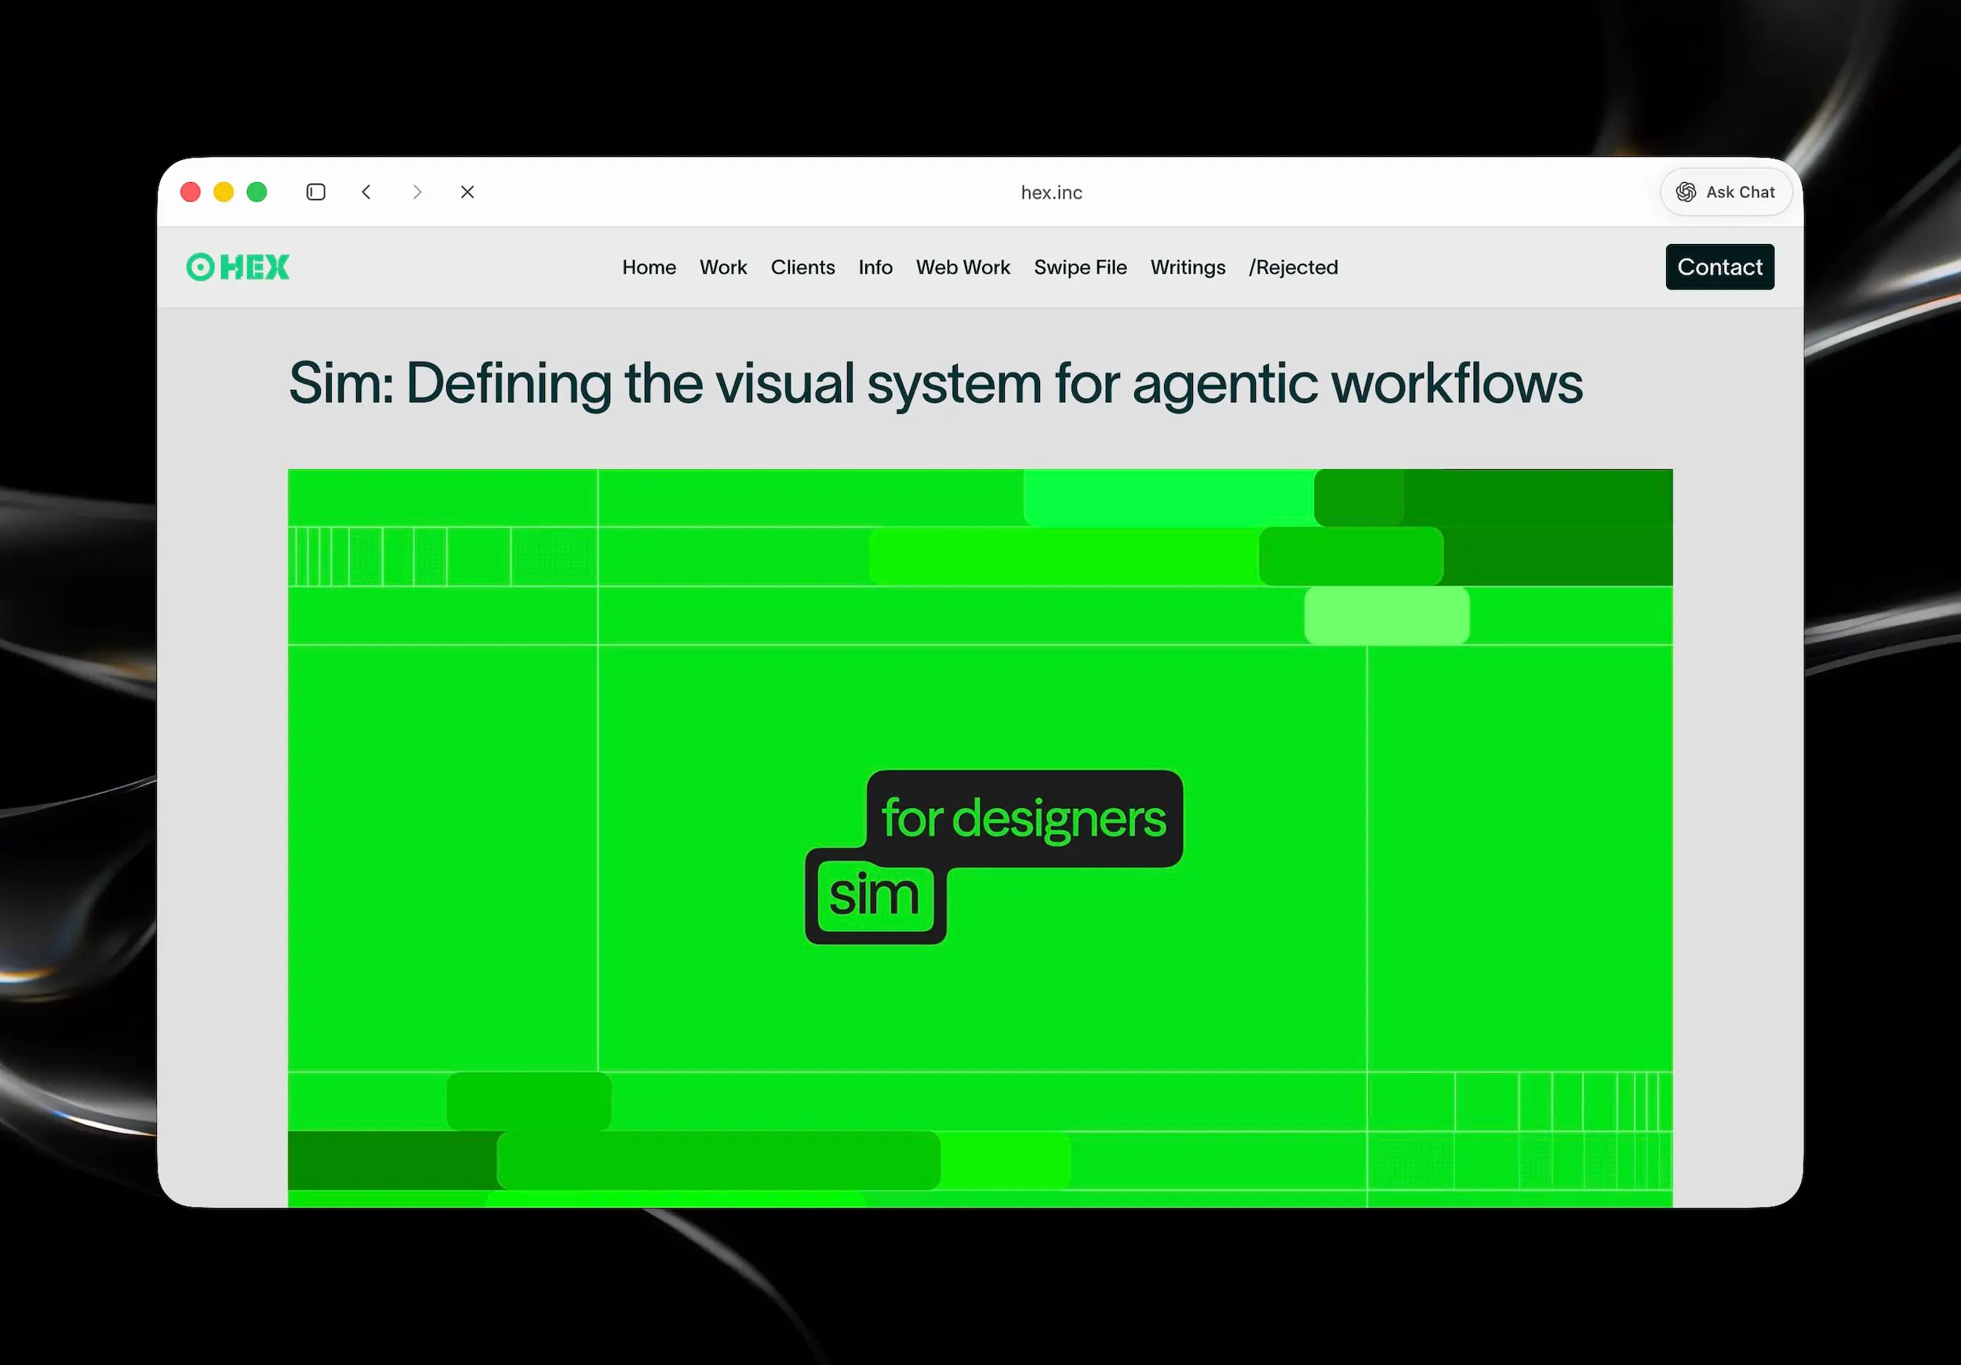1961x1365 pixels.
Task: Stop loading with the X icon
Action: coord(468,192)
